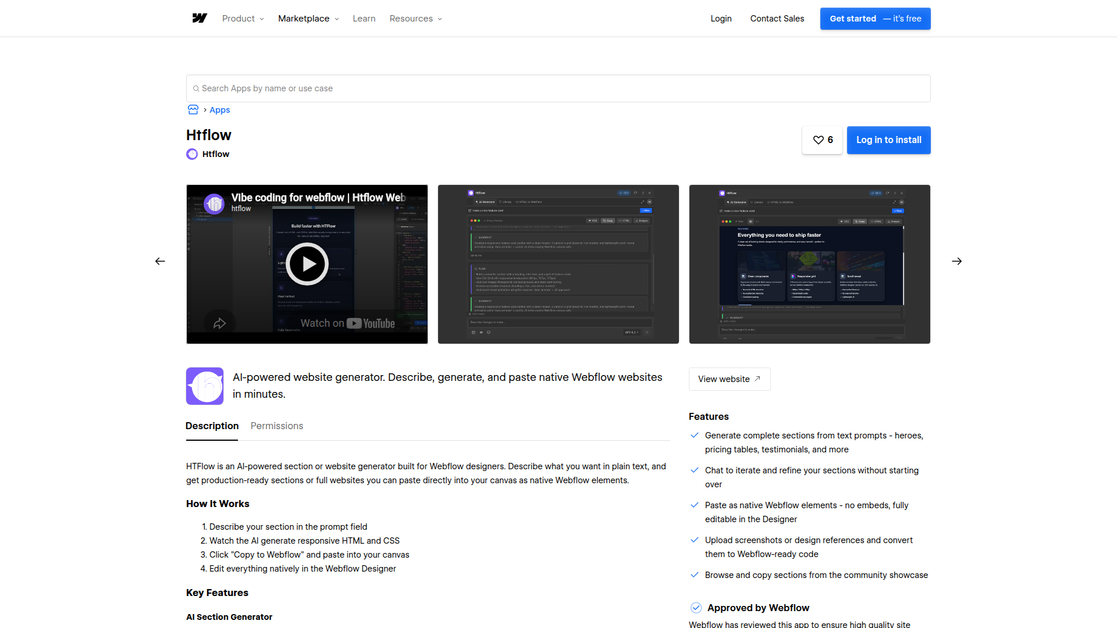The image size is (1117, 628).
Task: Navigate to Apps breadcrumb link
Action: 220,110
